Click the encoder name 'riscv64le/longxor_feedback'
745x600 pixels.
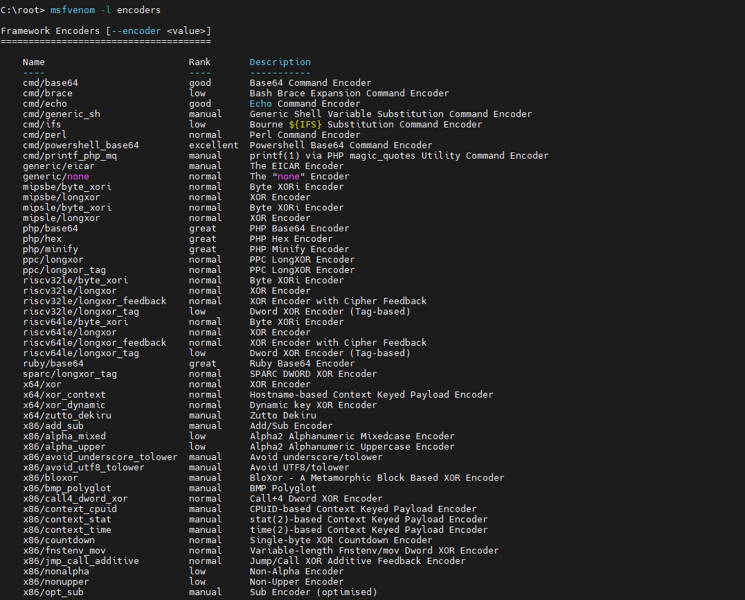pyautogui.click(x=95, y=343)
